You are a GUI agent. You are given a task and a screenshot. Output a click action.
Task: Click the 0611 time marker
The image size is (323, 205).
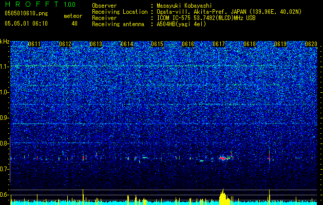34,44
